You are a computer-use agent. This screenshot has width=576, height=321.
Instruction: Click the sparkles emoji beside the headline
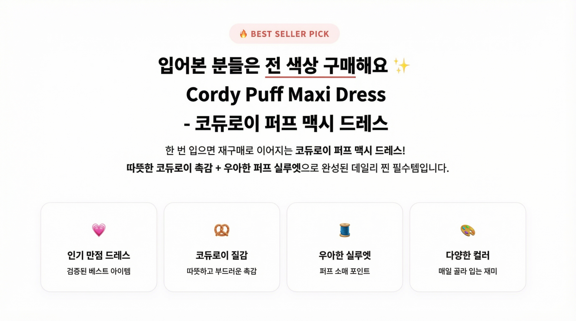(401, 66)
